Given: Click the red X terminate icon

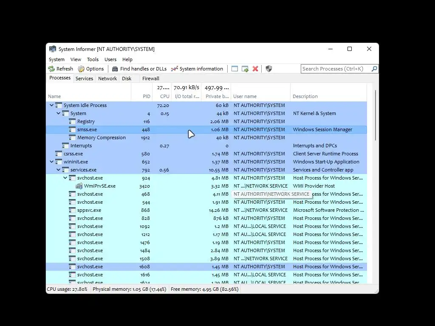Looking at the screenshot, I should tap(255, 69).
